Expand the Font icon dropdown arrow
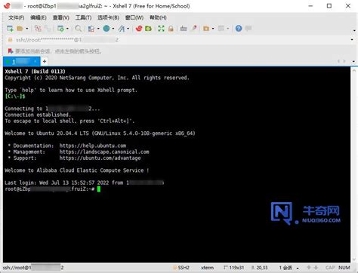358x273 pixels. pos(128,29)
